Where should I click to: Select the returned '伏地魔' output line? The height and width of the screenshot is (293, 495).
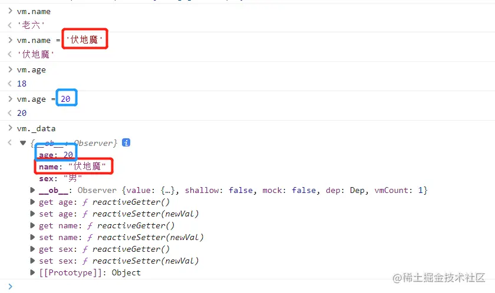click(x=36, y=55)
